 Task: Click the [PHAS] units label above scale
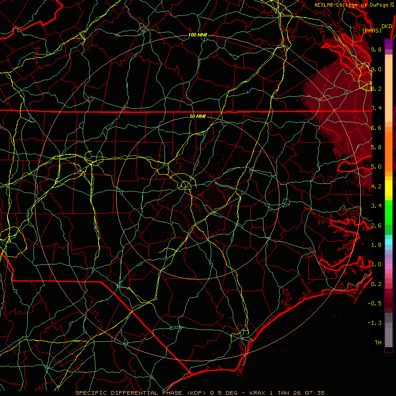click(372, 31)
